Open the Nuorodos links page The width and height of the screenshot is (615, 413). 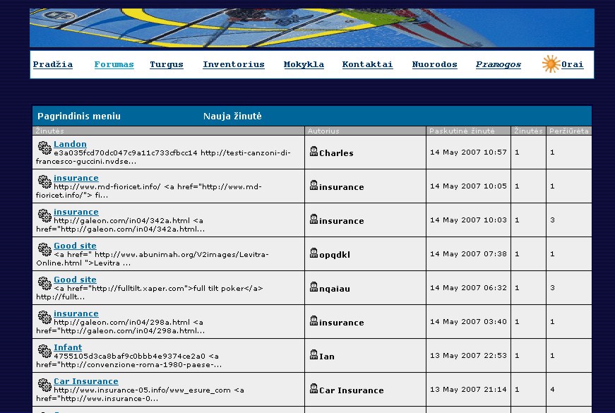click(x=434, y=64)
